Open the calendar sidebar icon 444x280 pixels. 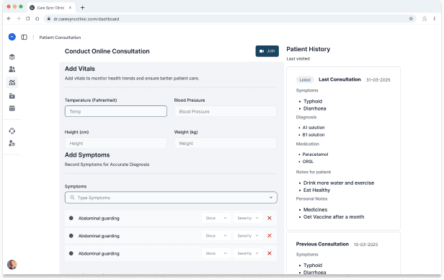[x=12, y=108]
